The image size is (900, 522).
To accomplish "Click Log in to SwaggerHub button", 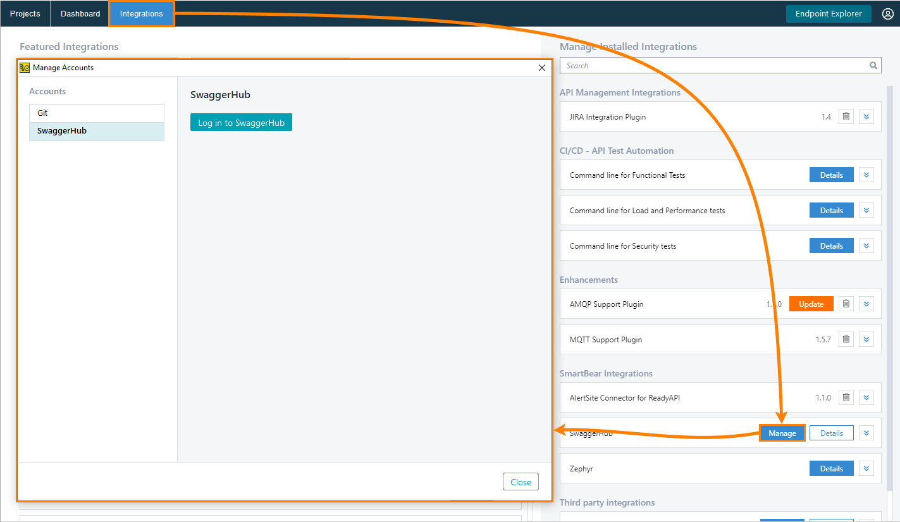I will click(241, 123).
